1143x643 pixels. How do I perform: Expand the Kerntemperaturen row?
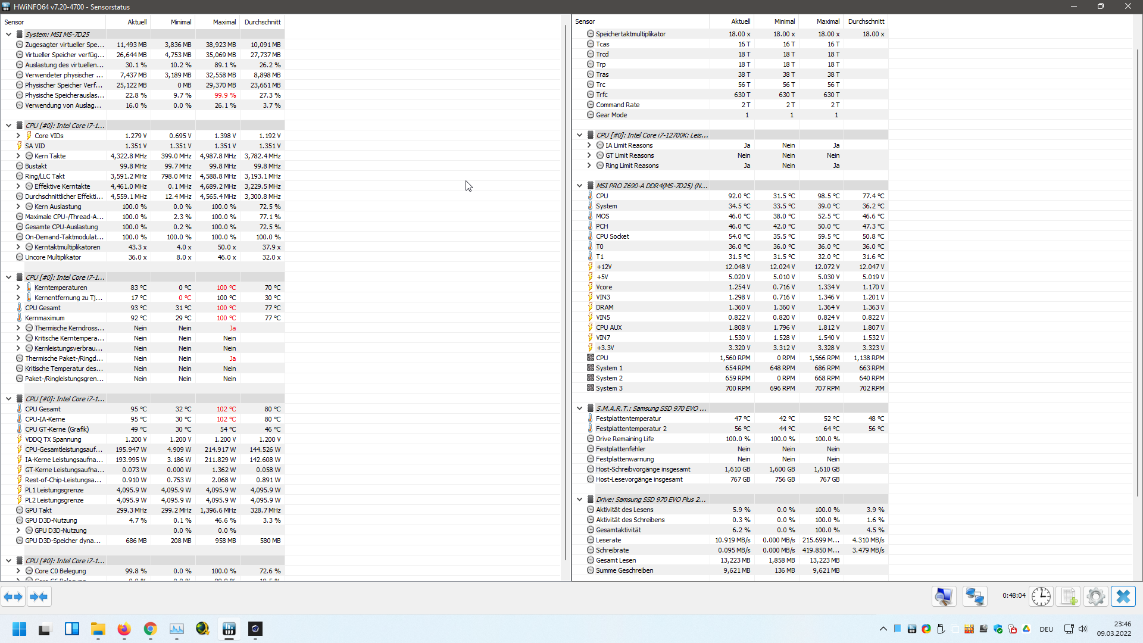point(18,288)
